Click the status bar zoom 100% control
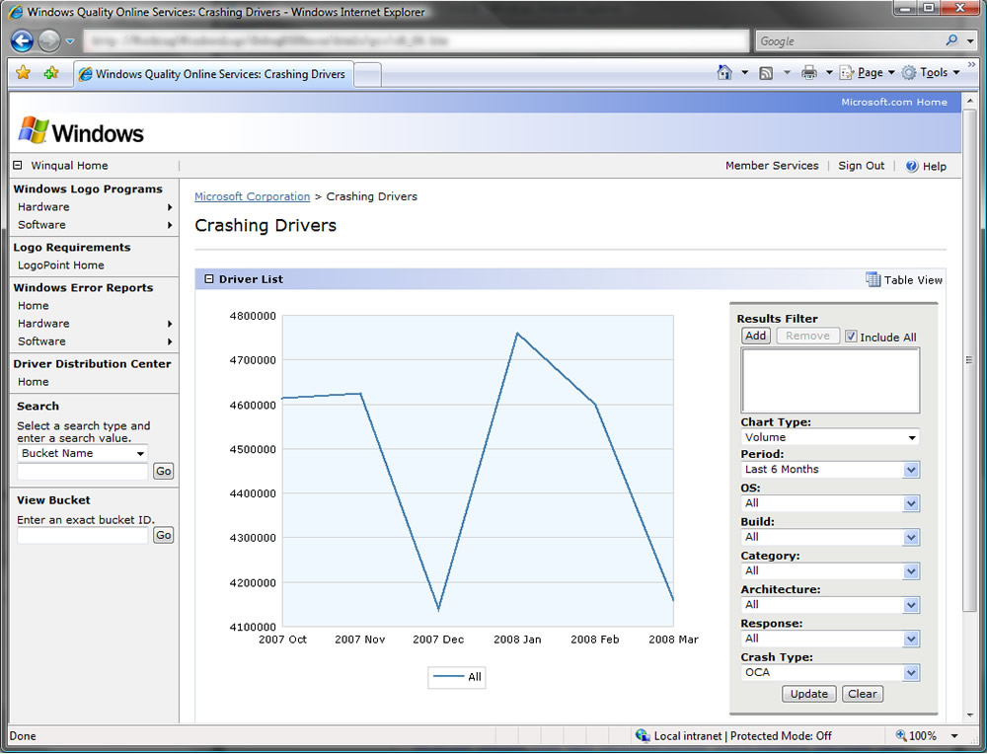This screenshot has width=987, height=754. click(917, 736)
